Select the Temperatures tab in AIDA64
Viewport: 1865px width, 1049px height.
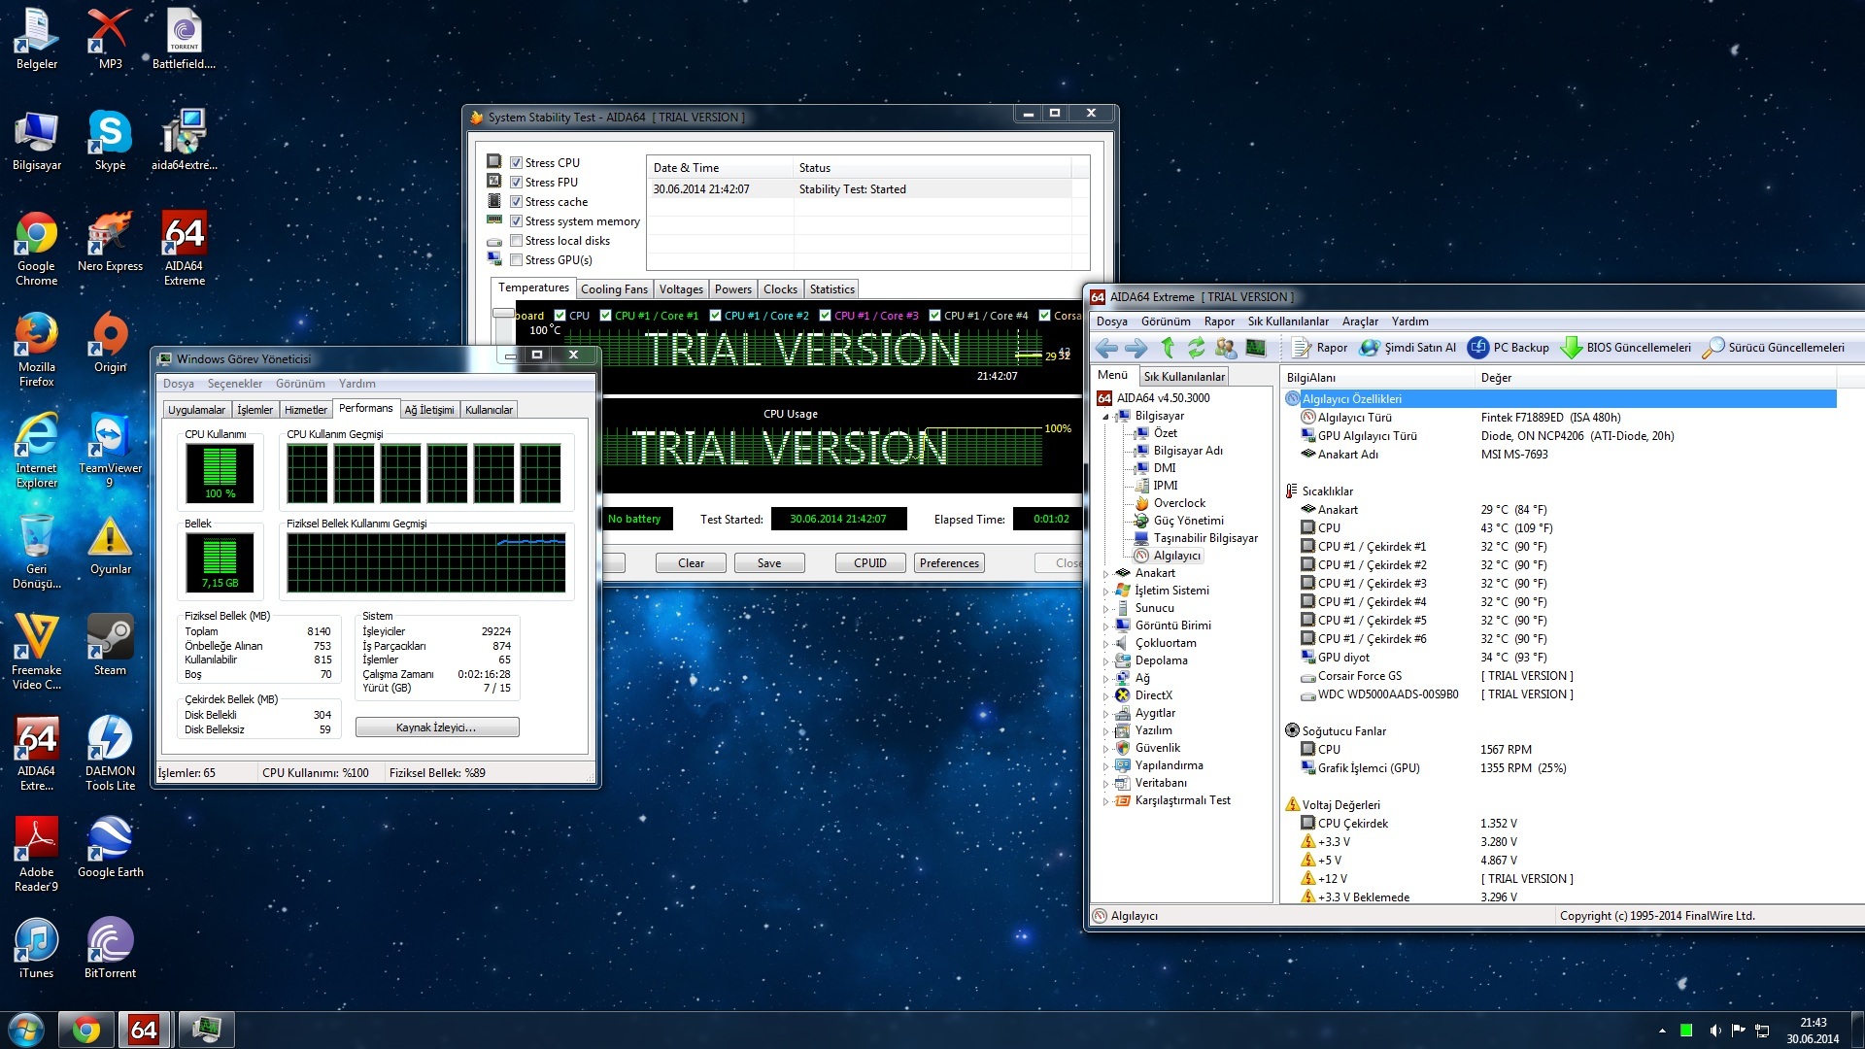[x=531, y=288]
